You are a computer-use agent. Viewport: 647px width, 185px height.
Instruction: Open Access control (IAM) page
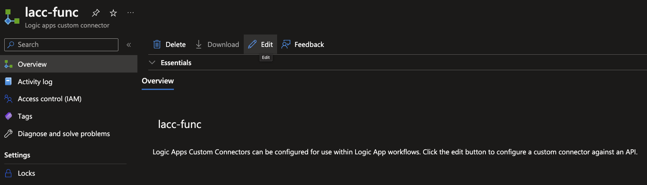coord(49,99)
